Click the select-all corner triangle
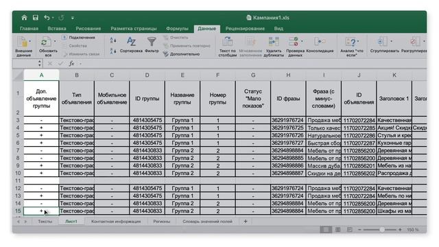The height and width of the screenshot is (247, 439). tap(19, 75)
